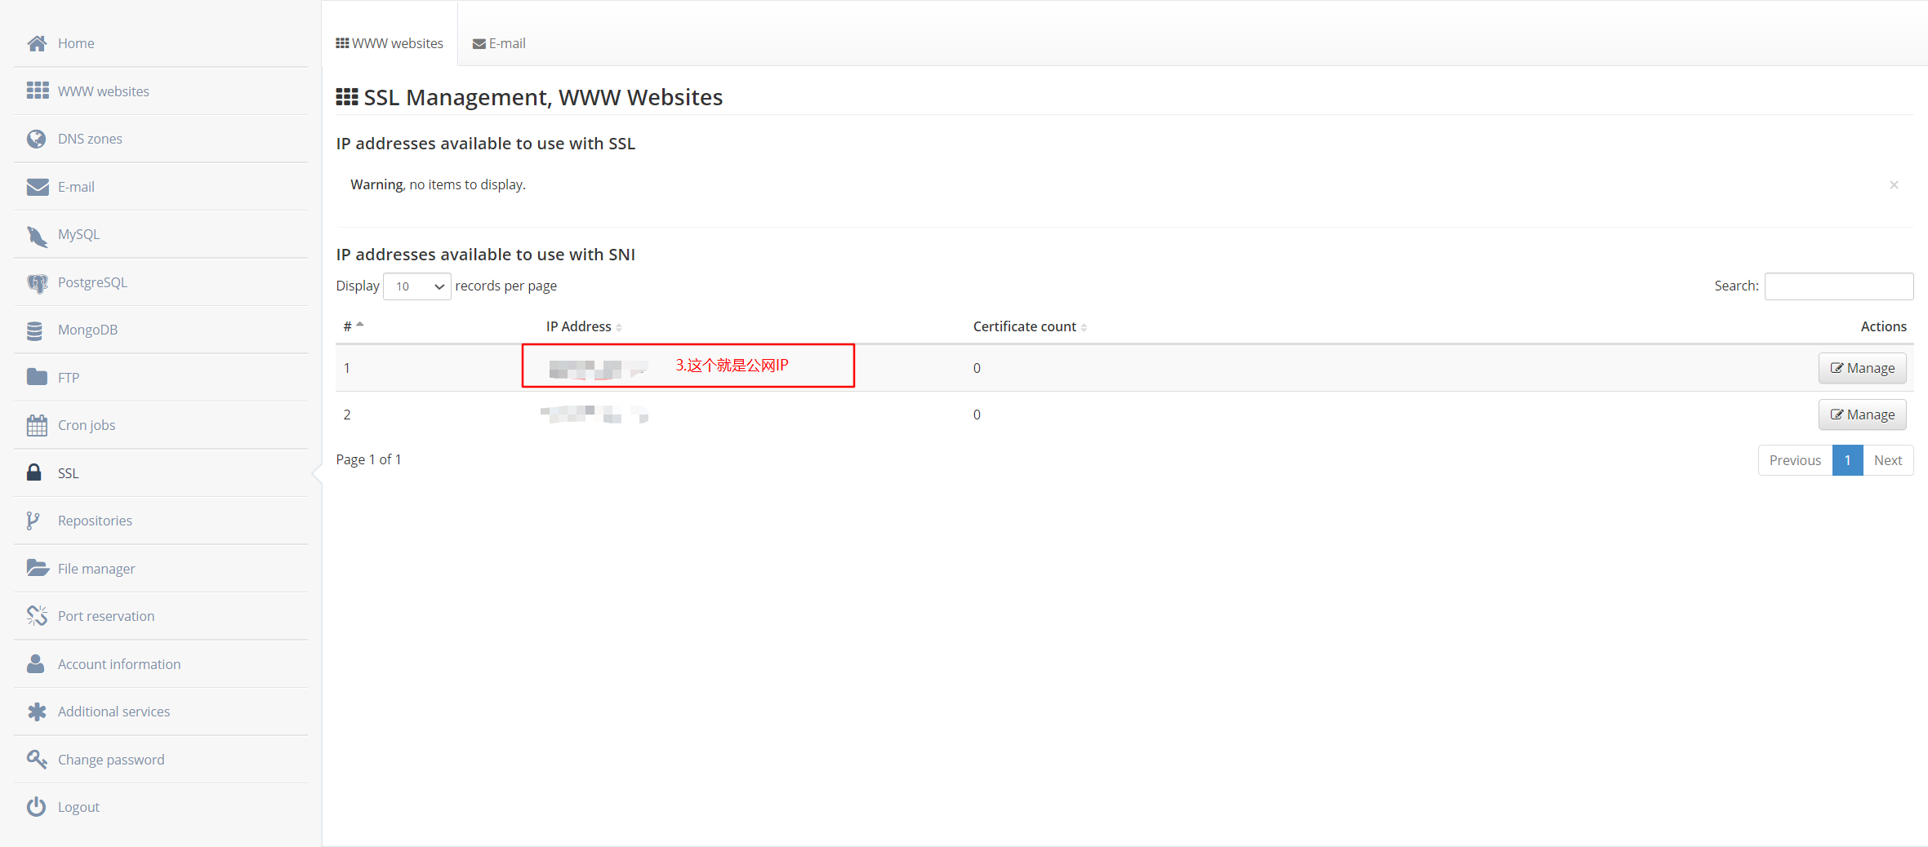Dismiss the no items warning message
1928x847 pixels.
coord(1894,184)
